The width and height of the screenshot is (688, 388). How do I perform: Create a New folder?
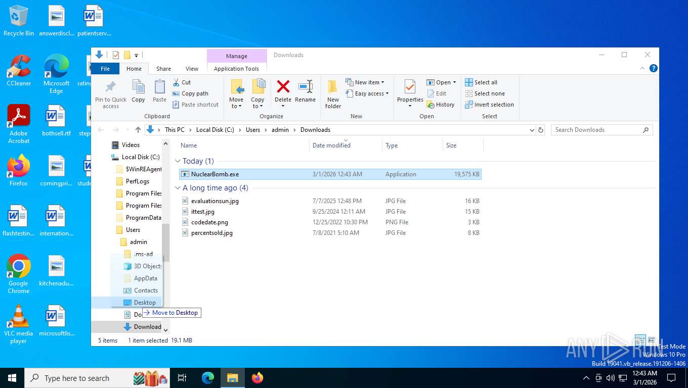(x=333, y=94)
